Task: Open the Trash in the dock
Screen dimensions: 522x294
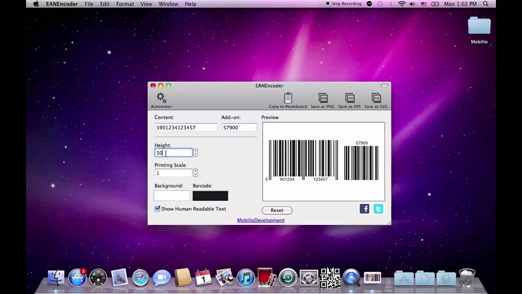Action: (x=467, y=278)
